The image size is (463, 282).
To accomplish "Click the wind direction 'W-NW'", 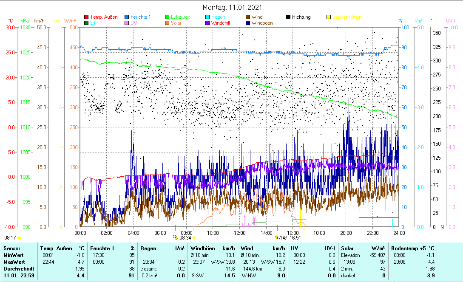I will pyautogui.click(x=249, y=276).
